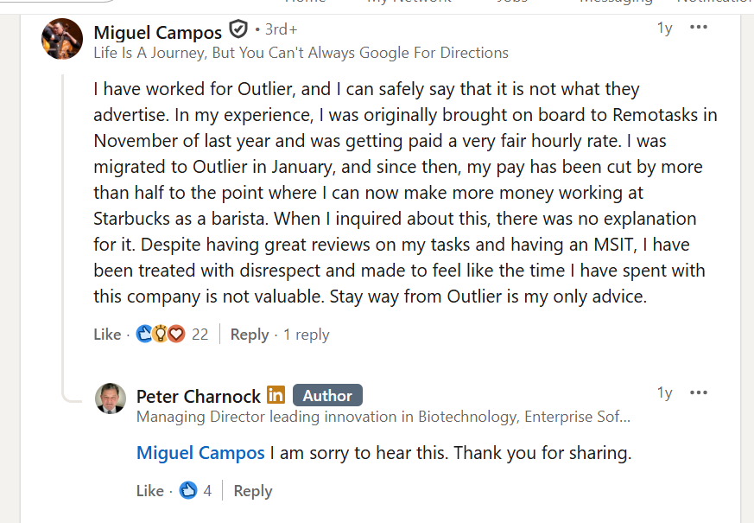Expand the "1 reply" thread
The image size is (754, 523).
tap(307, 335)
